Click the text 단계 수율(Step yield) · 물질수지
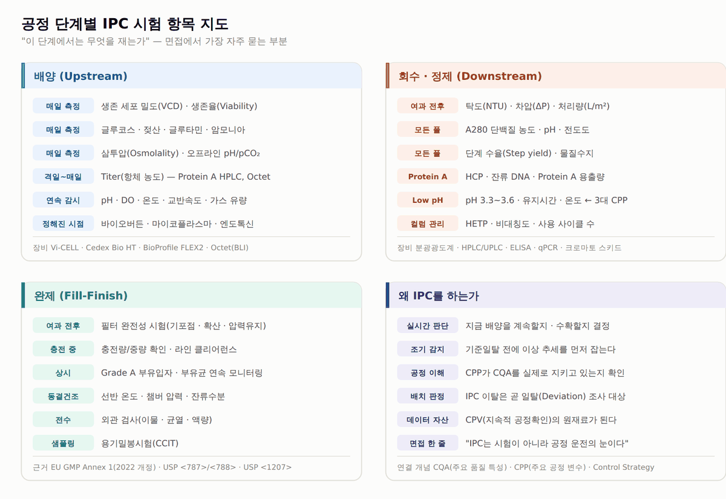The image size is (726, 499). coord(529,153)
